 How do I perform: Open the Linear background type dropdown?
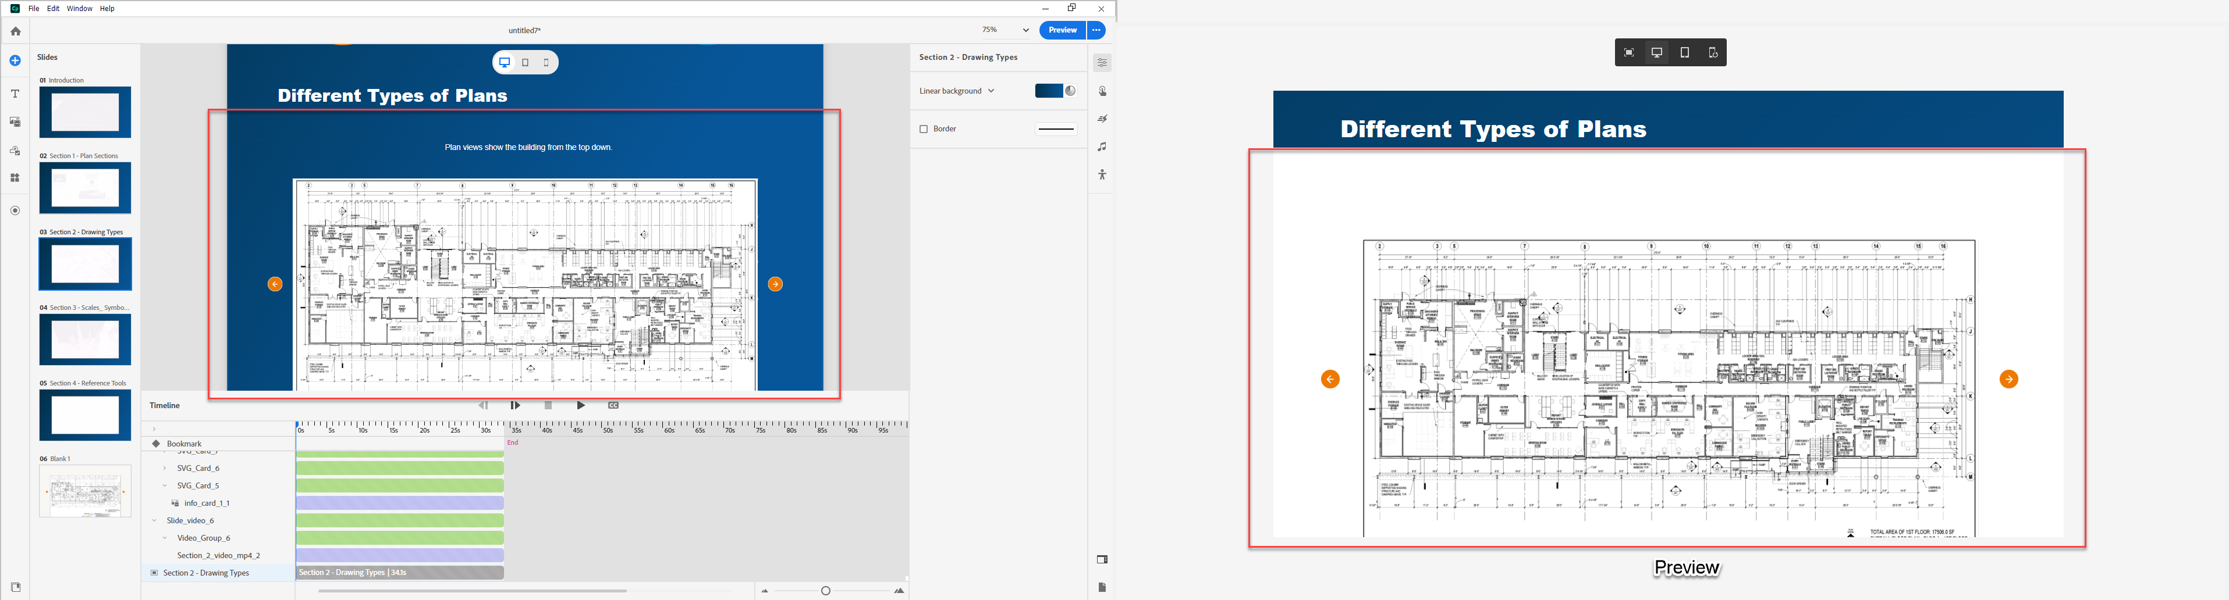pyautogui.click(x=956, y=91)
